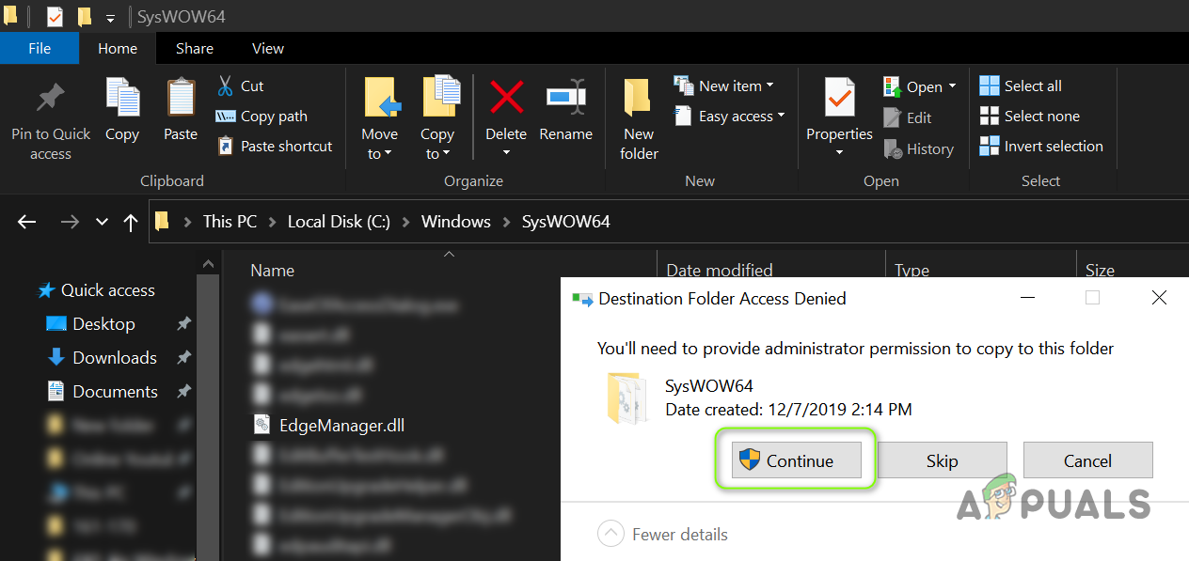Click the Paste ribbon button
The height and width of the screenshot is (561, 1189).
click(181, 111)
